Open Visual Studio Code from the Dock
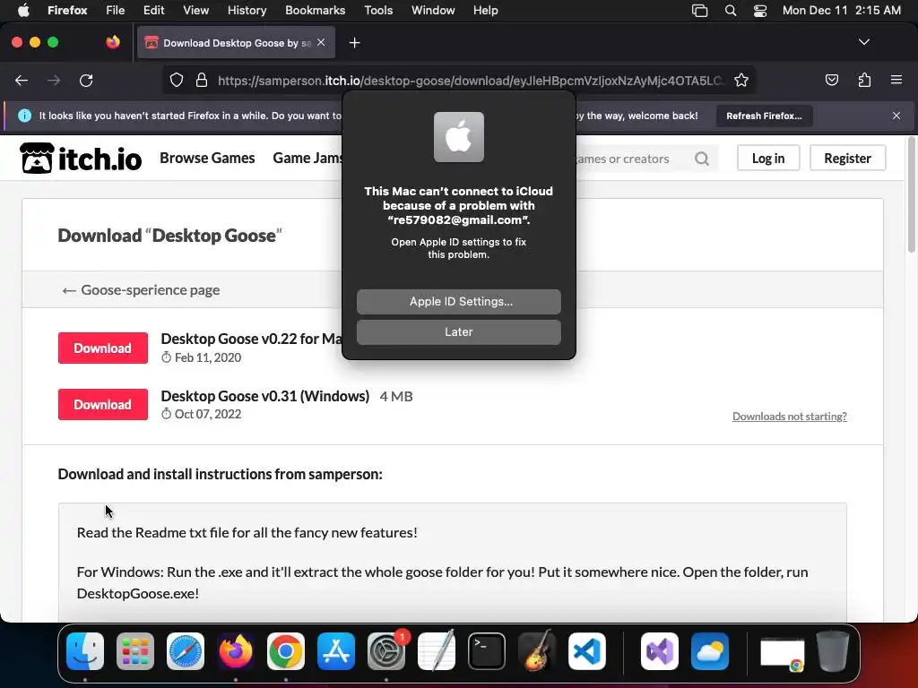Screen dimensions: 918x688 [587, 651]
